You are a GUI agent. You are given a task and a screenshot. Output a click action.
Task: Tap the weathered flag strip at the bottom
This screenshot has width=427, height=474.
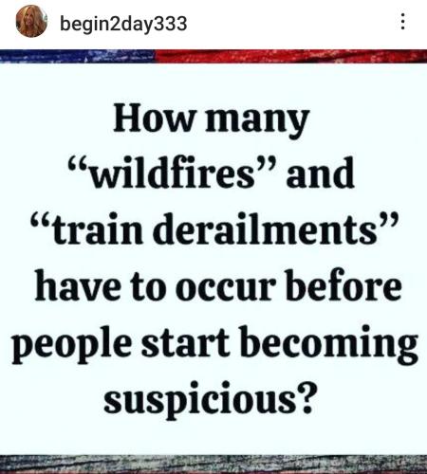click(213, 465)
